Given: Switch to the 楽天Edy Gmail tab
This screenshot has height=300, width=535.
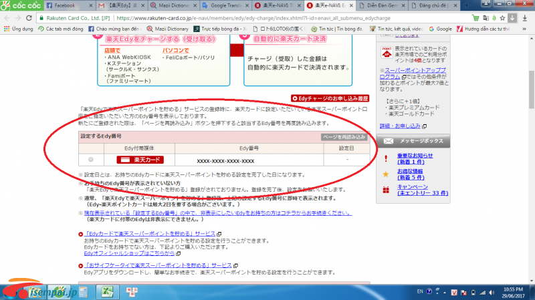Looking at the screenshot, I should click(x=121, y=5).
